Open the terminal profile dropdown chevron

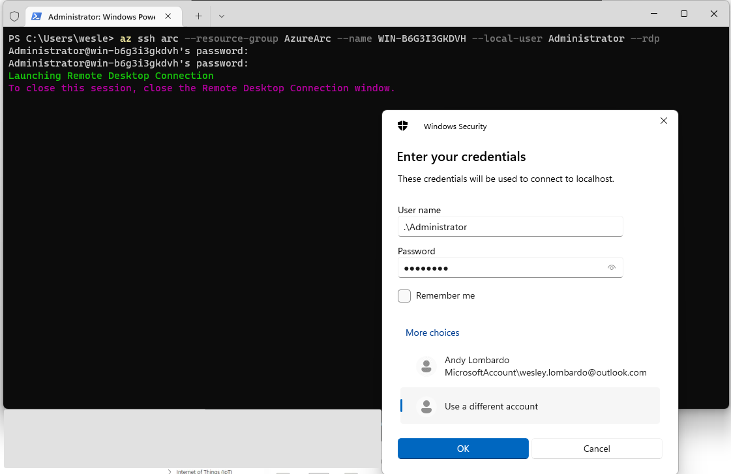coord(220,16)
